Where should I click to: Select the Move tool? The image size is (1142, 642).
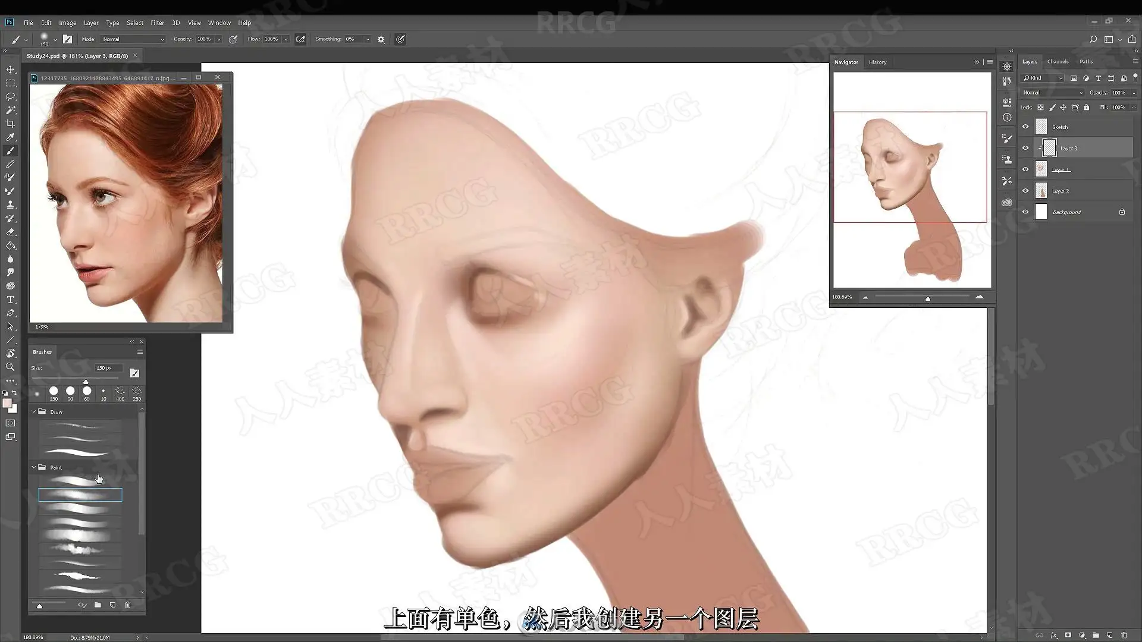pos(10,70)
